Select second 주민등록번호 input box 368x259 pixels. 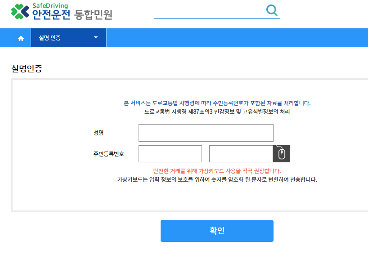(241, 154)
